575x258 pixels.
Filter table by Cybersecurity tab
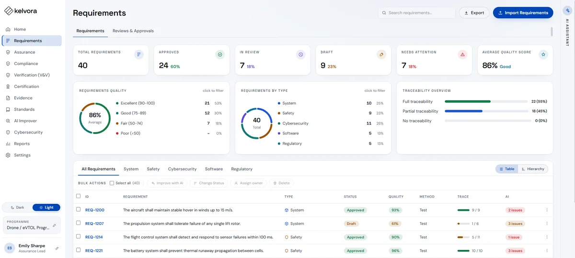182,169
